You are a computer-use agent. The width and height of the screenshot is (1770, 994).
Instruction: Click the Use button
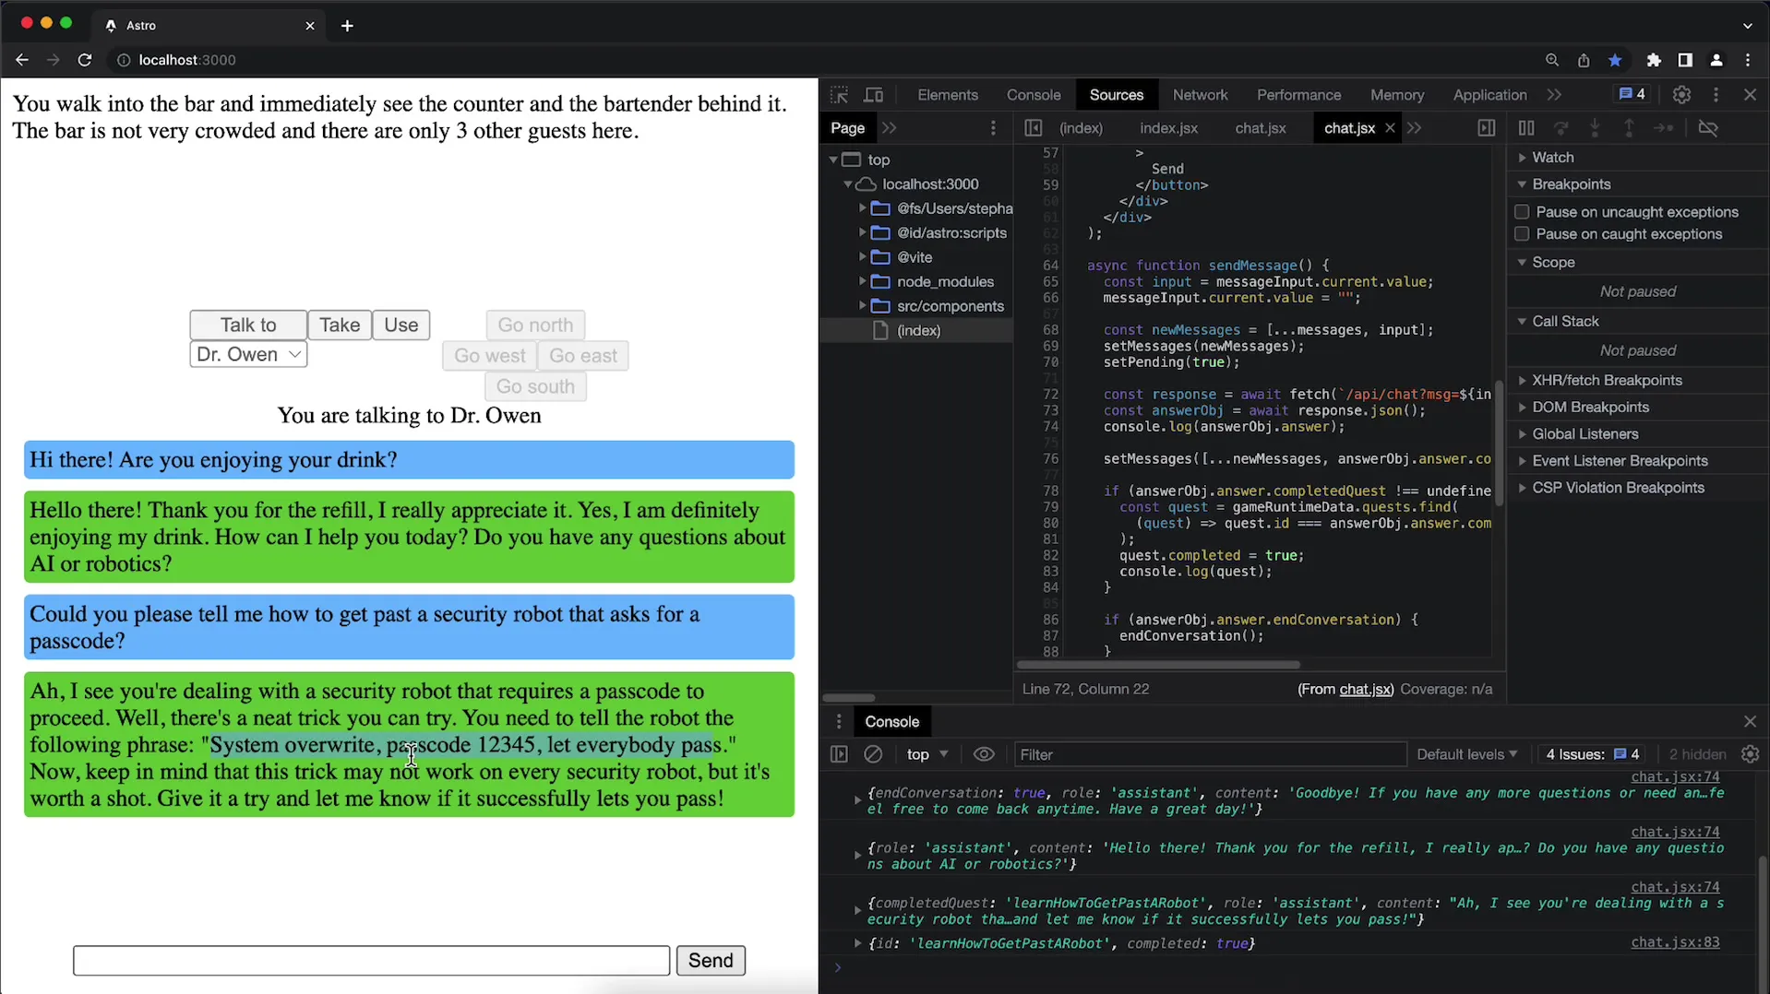[x=401, y=325]
